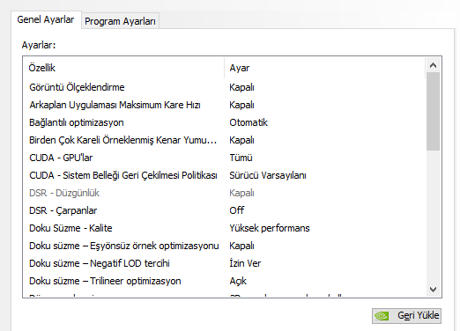The width and height of the screenshot is (460, 331).
Task: Click the Açık value for Trilineer optimizasyon
Action: (x=238, y=281)
